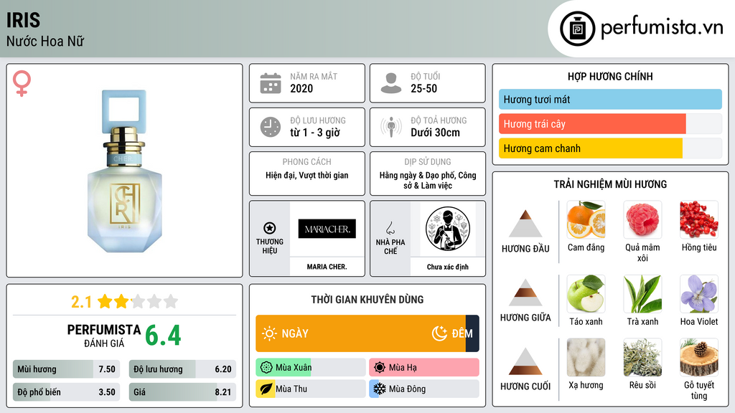Screen dimensions: 735x413
Task: Click the perfumista.vn site name
Action: click(x=662, y=27)
